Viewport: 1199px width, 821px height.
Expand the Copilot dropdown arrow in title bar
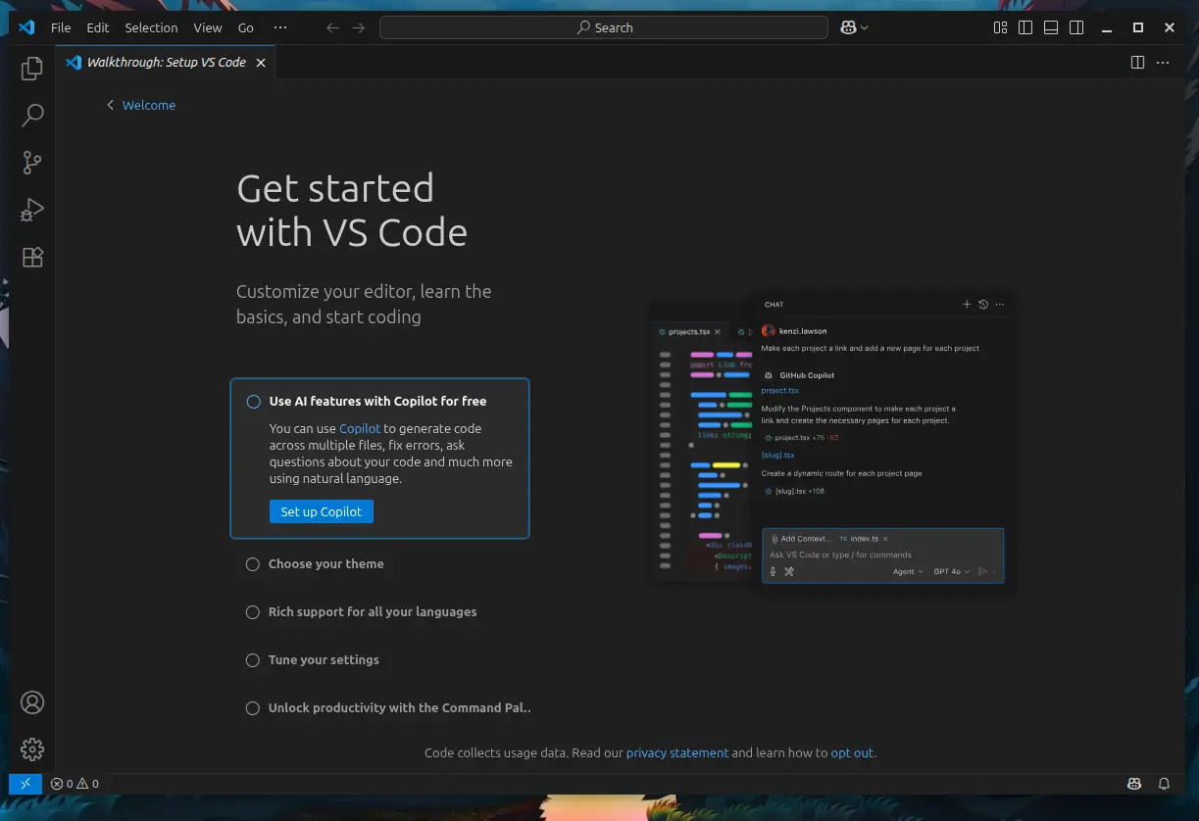864,28
